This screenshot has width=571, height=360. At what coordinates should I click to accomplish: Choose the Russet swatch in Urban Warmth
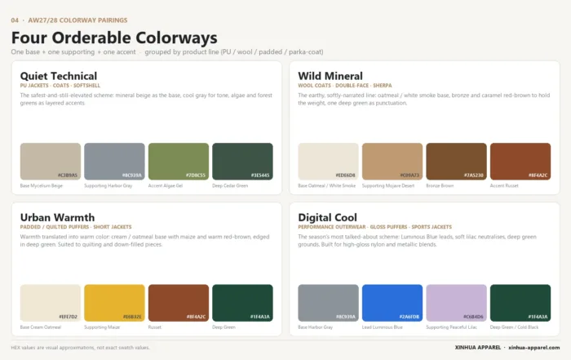179,303
